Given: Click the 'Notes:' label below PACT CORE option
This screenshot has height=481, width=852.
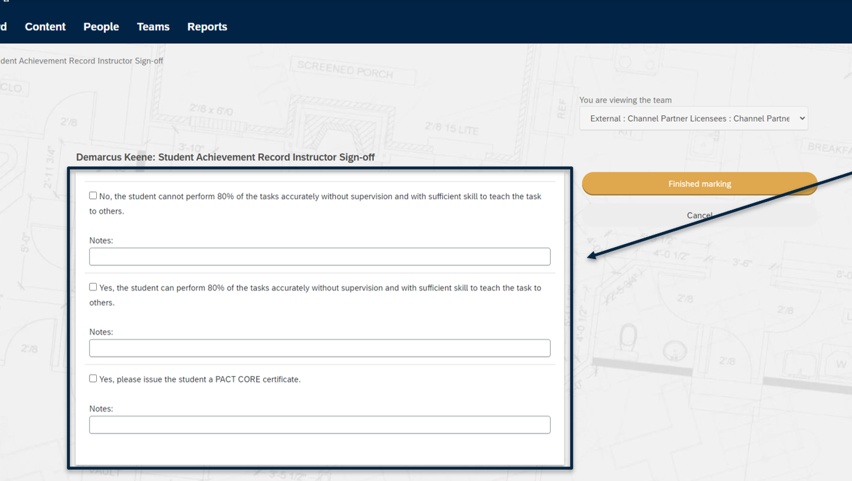Looking at the screenshot, I should click(x=101, y=409).
